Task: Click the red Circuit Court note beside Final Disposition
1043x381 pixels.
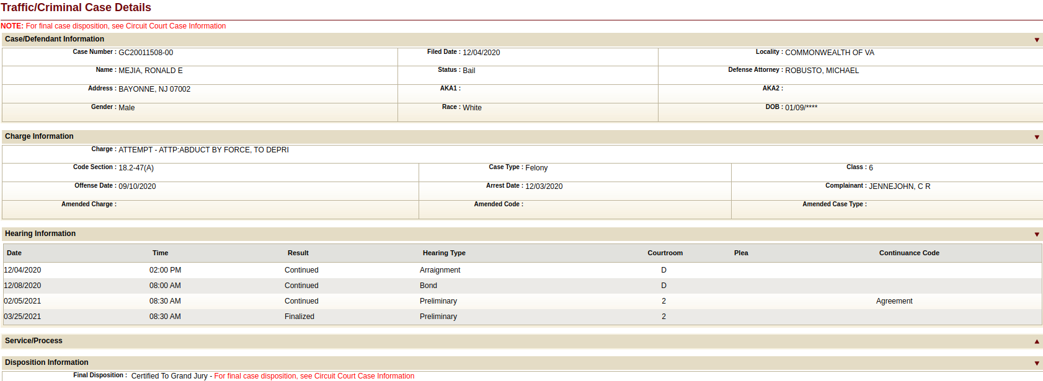Action: 314,376
